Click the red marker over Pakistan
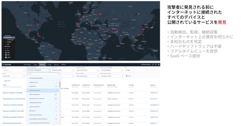 (117, 31)
